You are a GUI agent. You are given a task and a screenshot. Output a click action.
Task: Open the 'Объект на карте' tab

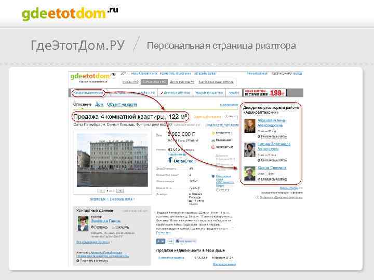(x=122, y=104)
